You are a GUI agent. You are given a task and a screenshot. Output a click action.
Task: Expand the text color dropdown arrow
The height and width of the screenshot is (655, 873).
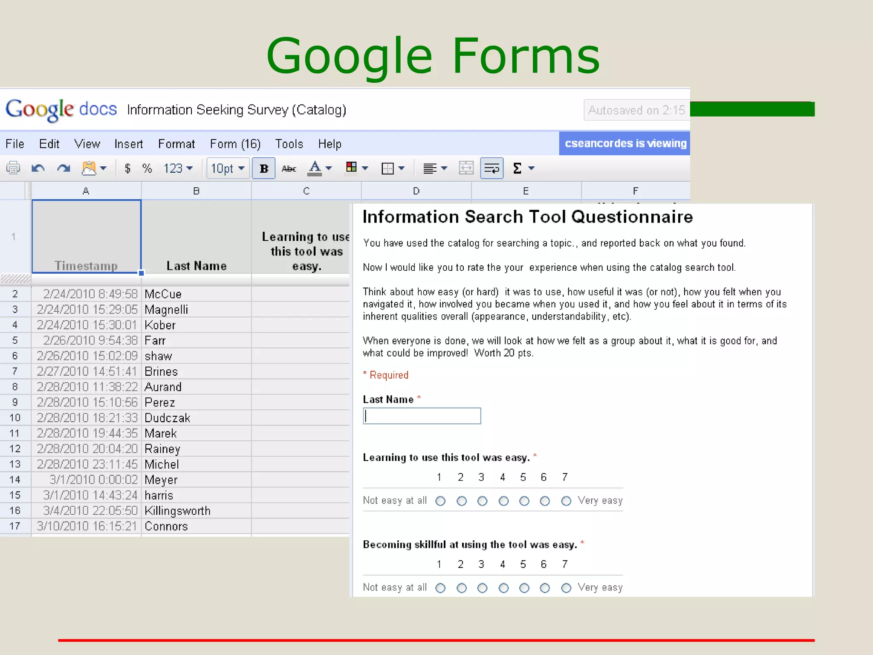(x=329, y=168)
